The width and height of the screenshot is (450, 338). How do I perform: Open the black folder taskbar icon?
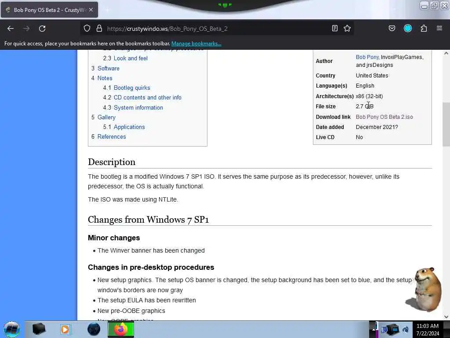click(39, 329)
